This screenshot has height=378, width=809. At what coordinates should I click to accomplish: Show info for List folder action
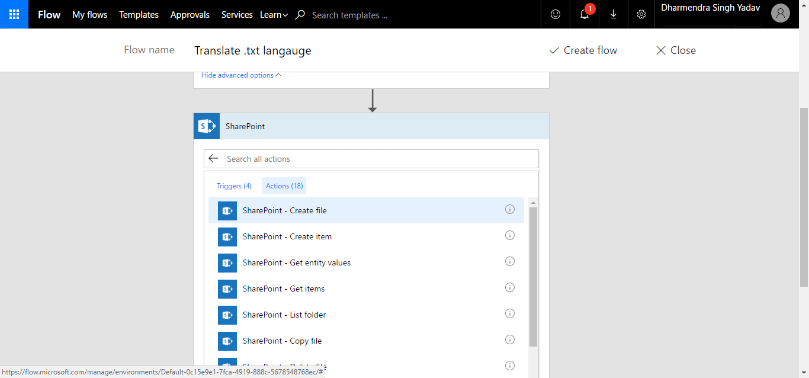pyautogui.click(x=510, y=313)
